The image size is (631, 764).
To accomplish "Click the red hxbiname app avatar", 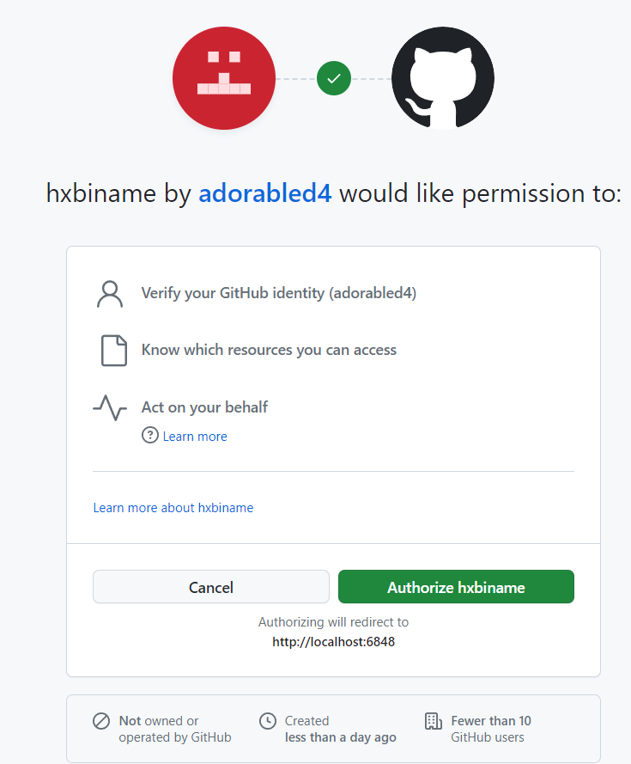I will (x=224, y=78).
